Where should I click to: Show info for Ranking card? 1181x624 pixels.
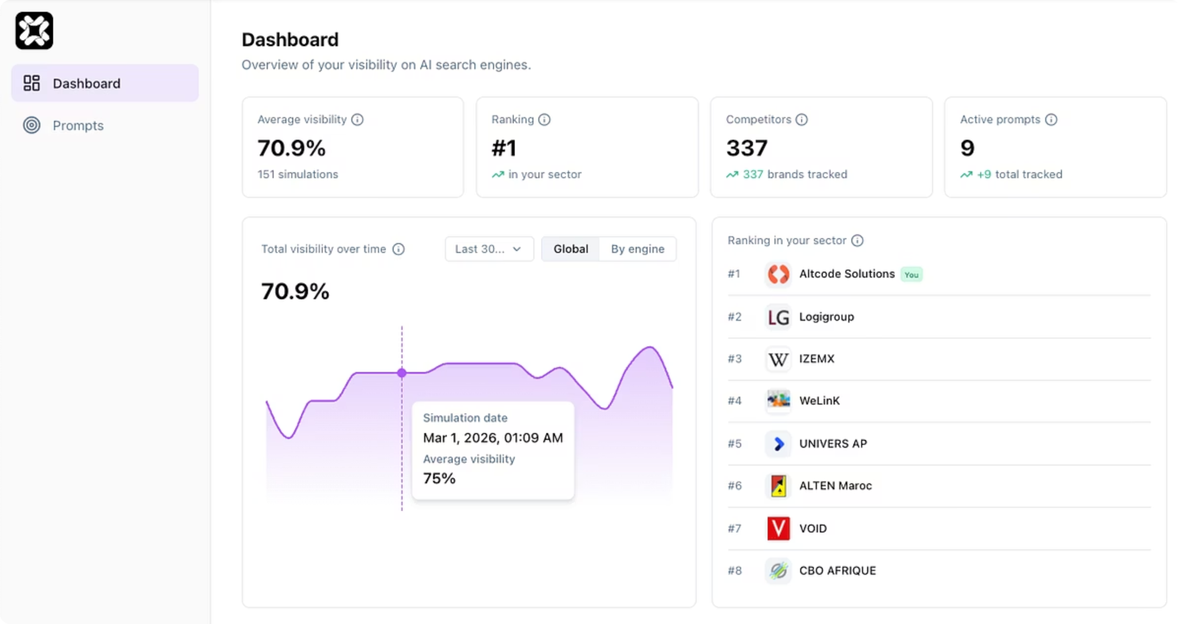click(544, 120)
